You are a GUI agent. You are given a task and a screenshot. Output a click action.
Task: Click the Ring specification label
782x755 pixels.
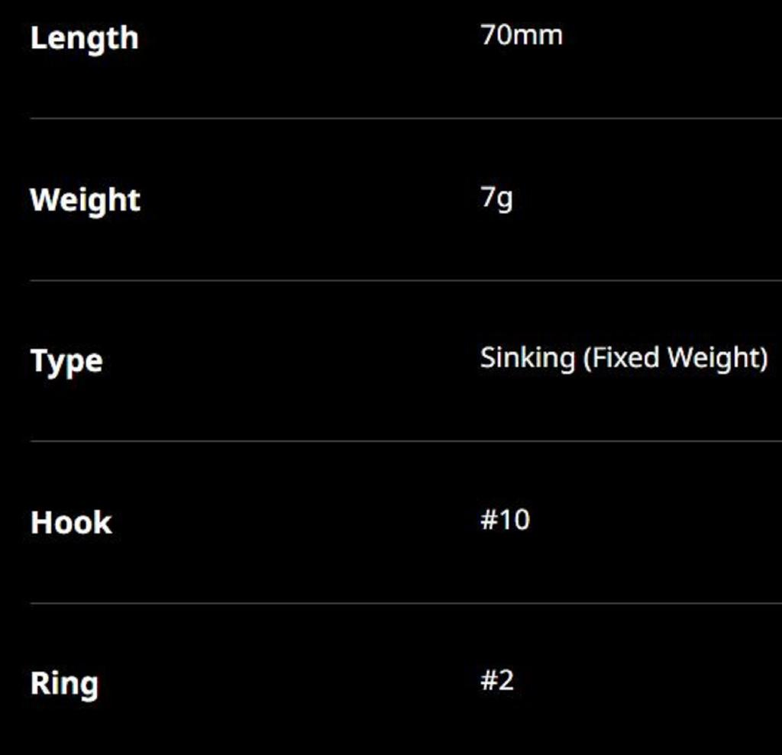pyautogui.click(x=64, y=684)
